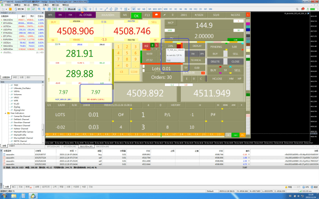Click keypad digit 5
This screenshot has width=319, height=199.
point(127,53)
